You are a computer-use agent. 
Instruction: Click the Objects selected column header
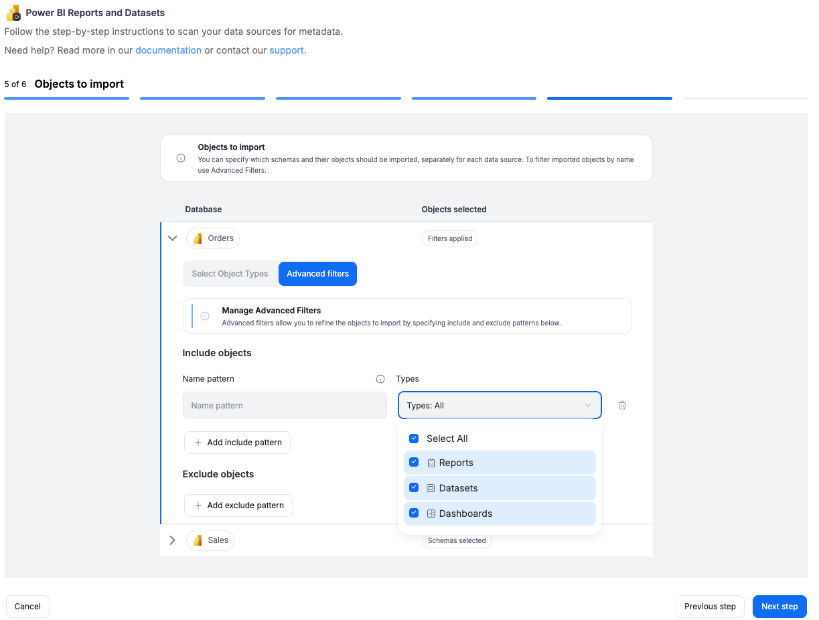tap(454, 210)
